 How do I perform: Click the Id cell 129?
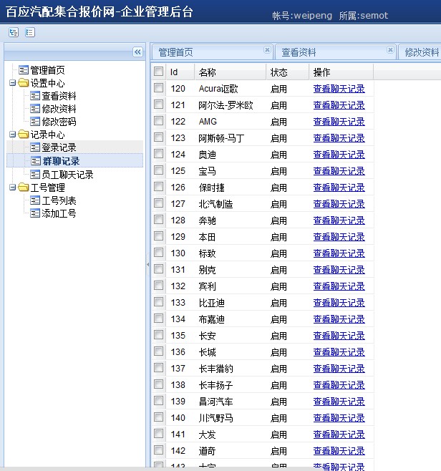coord(178,237)
